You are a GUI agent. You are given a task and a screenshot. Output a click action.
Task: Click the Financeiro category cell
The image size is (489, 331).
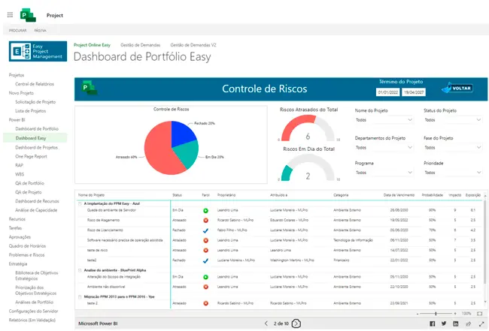pyautogui.click(x=342, y=260)
